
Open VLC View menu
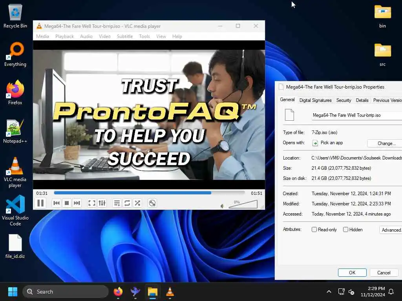(x=161, y=36)
